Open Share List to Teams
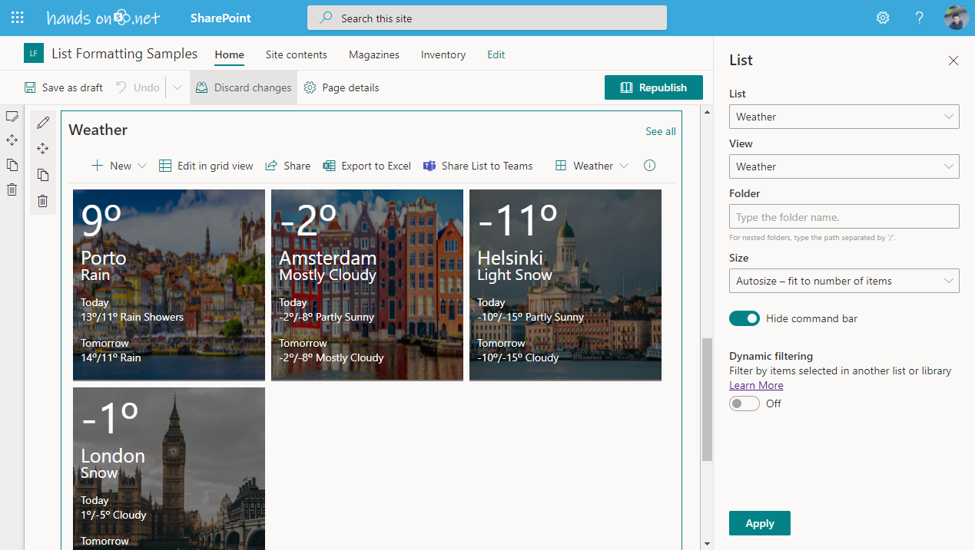The image size is (975, 550). coord(478,166)
